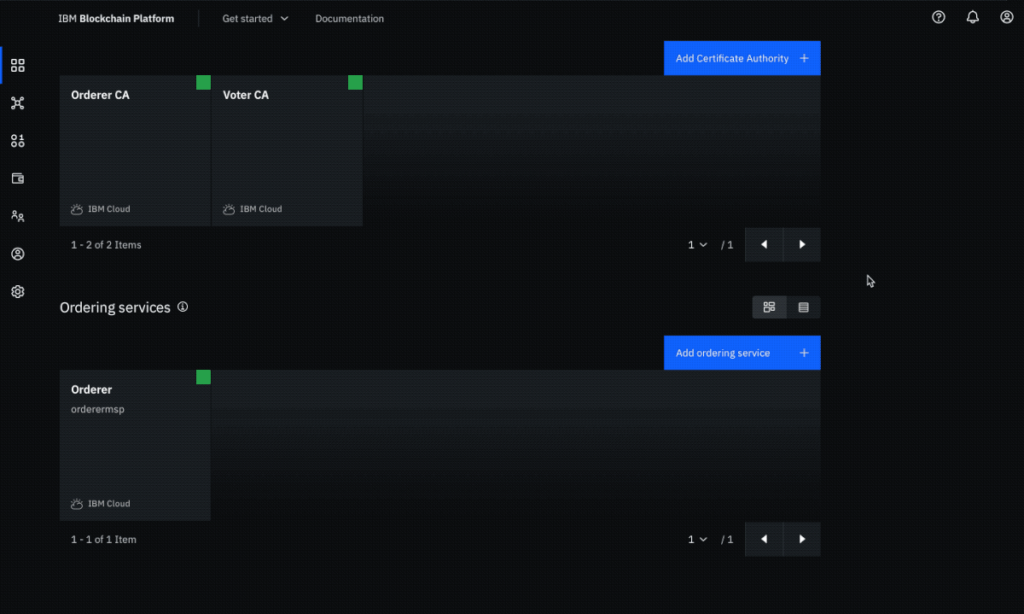Open the Voter CA tile
This screenshot has height=614, width=1024.
pos(288,150)
